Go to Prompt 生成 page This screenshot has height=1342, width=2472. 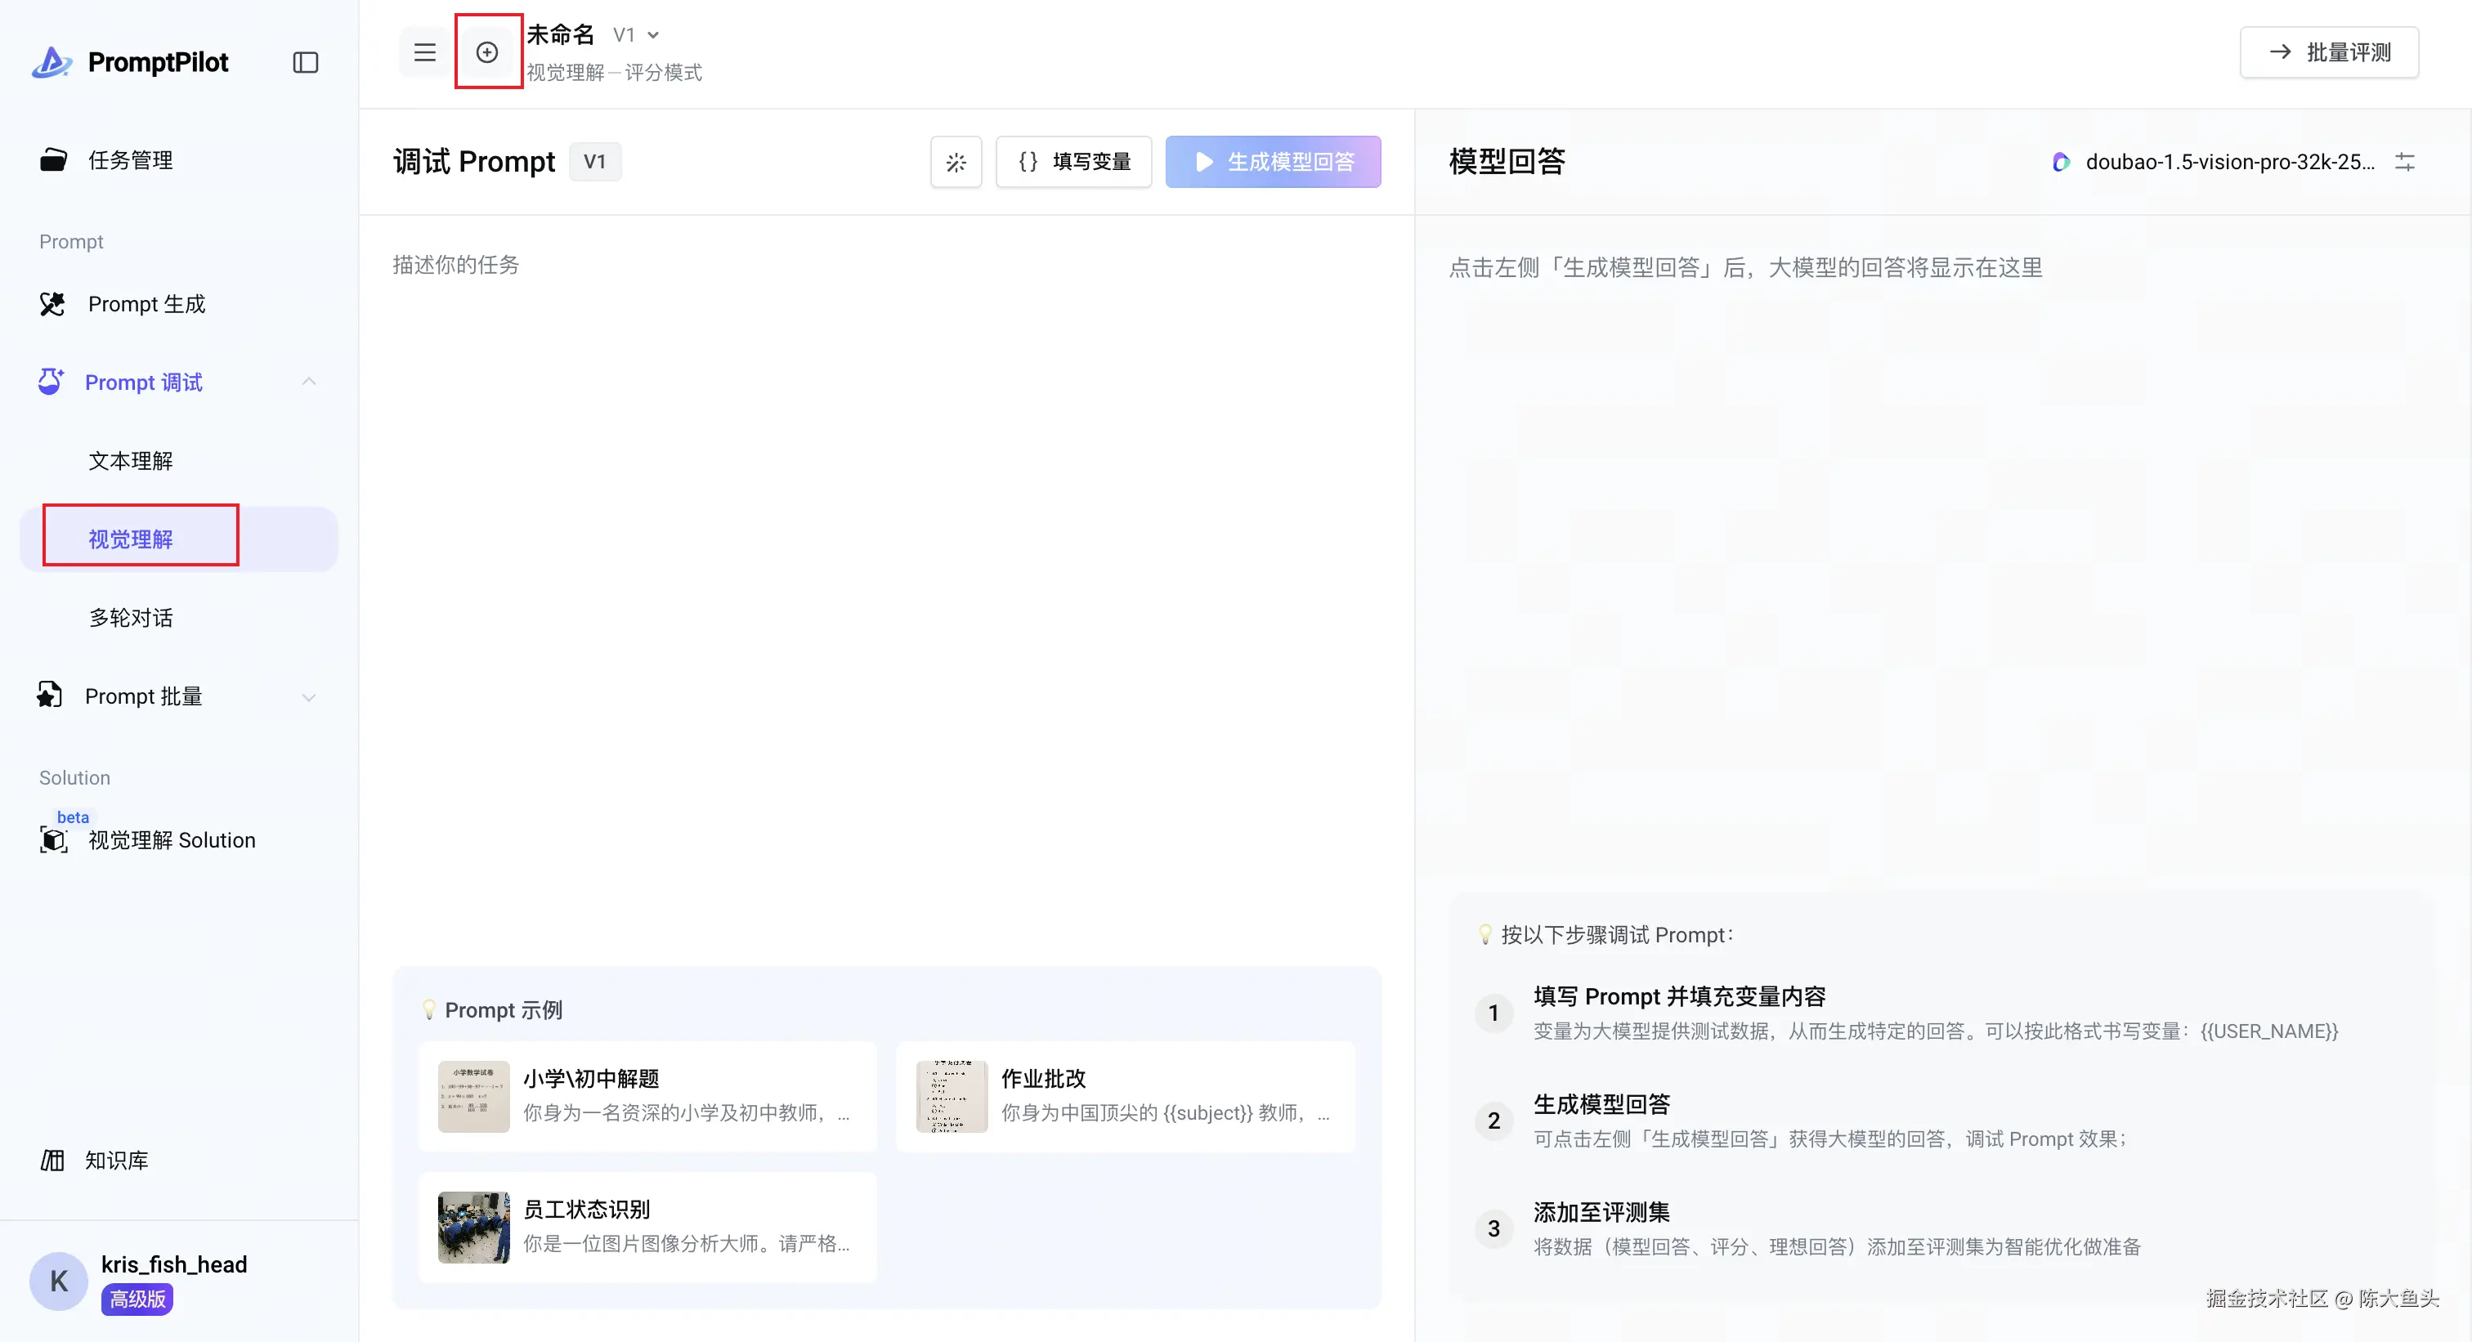tap(146, 304)
